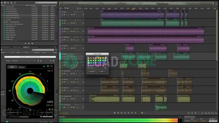Screen dimensions: 219x123
Task: Click the Rewind transport button
Action: [x=128, y=113]
